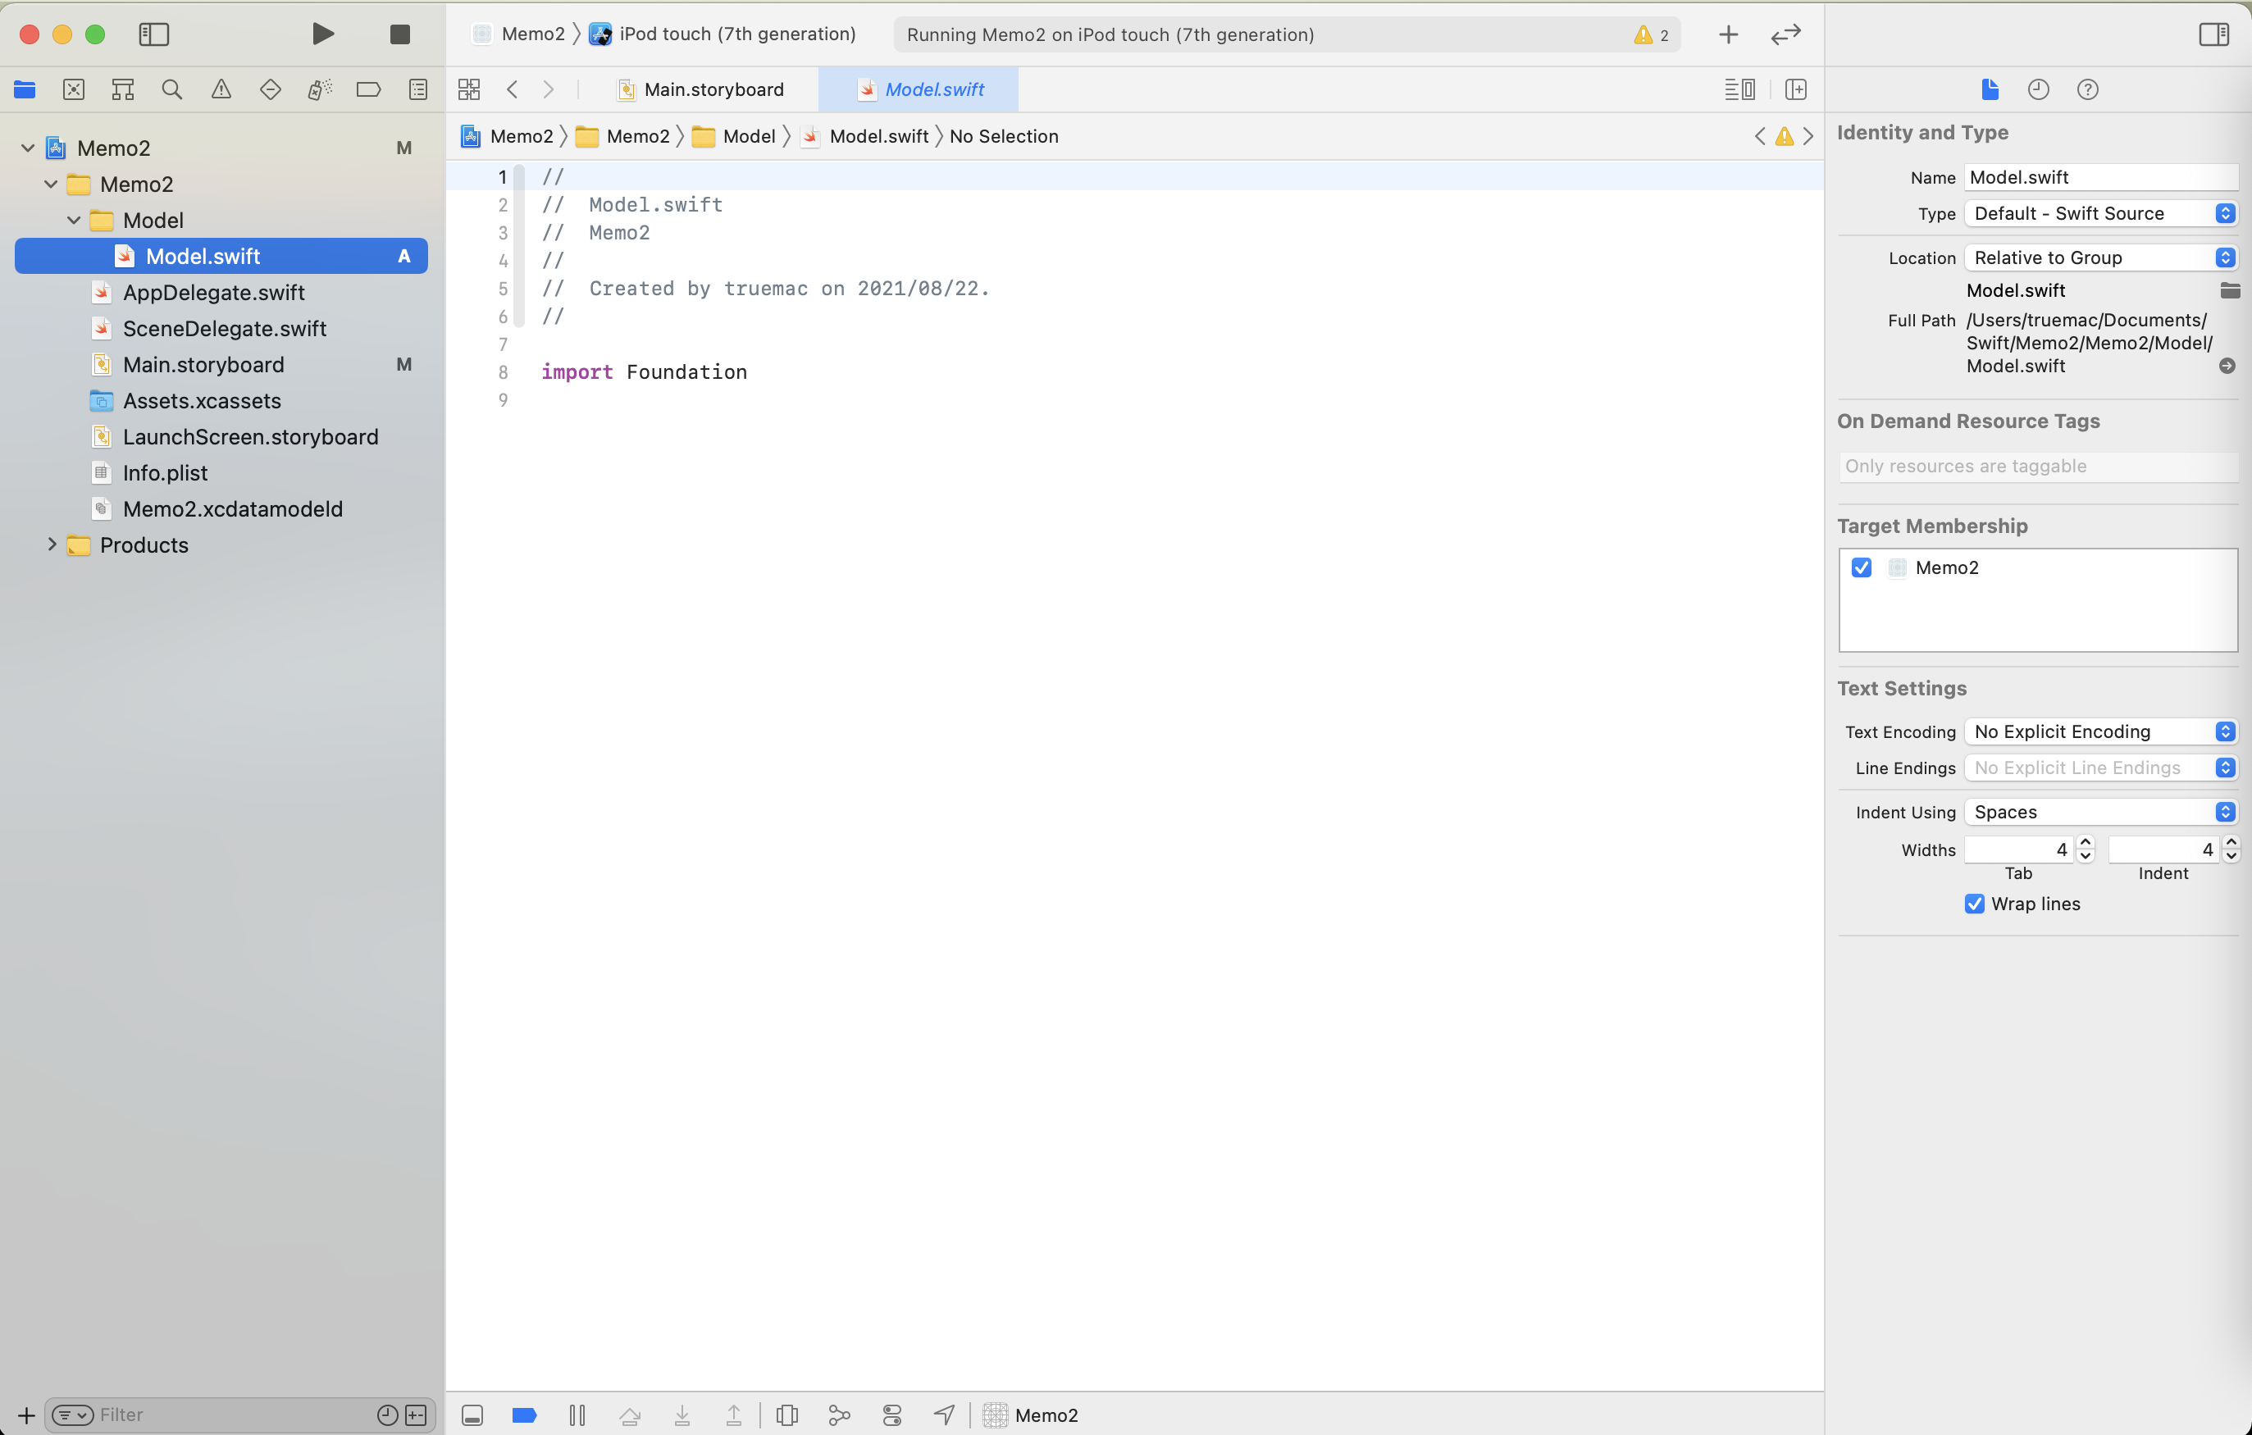Open the Indent Using Spaces dropdown

coord(2099,812)
